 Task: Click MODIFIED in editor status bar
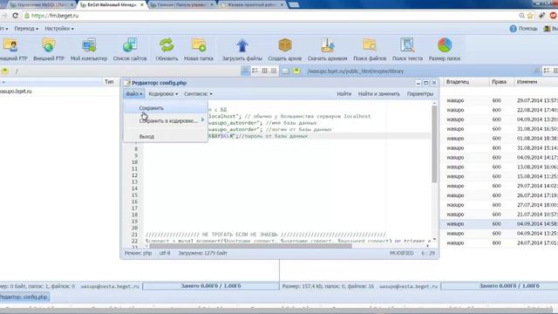point(401,253)
